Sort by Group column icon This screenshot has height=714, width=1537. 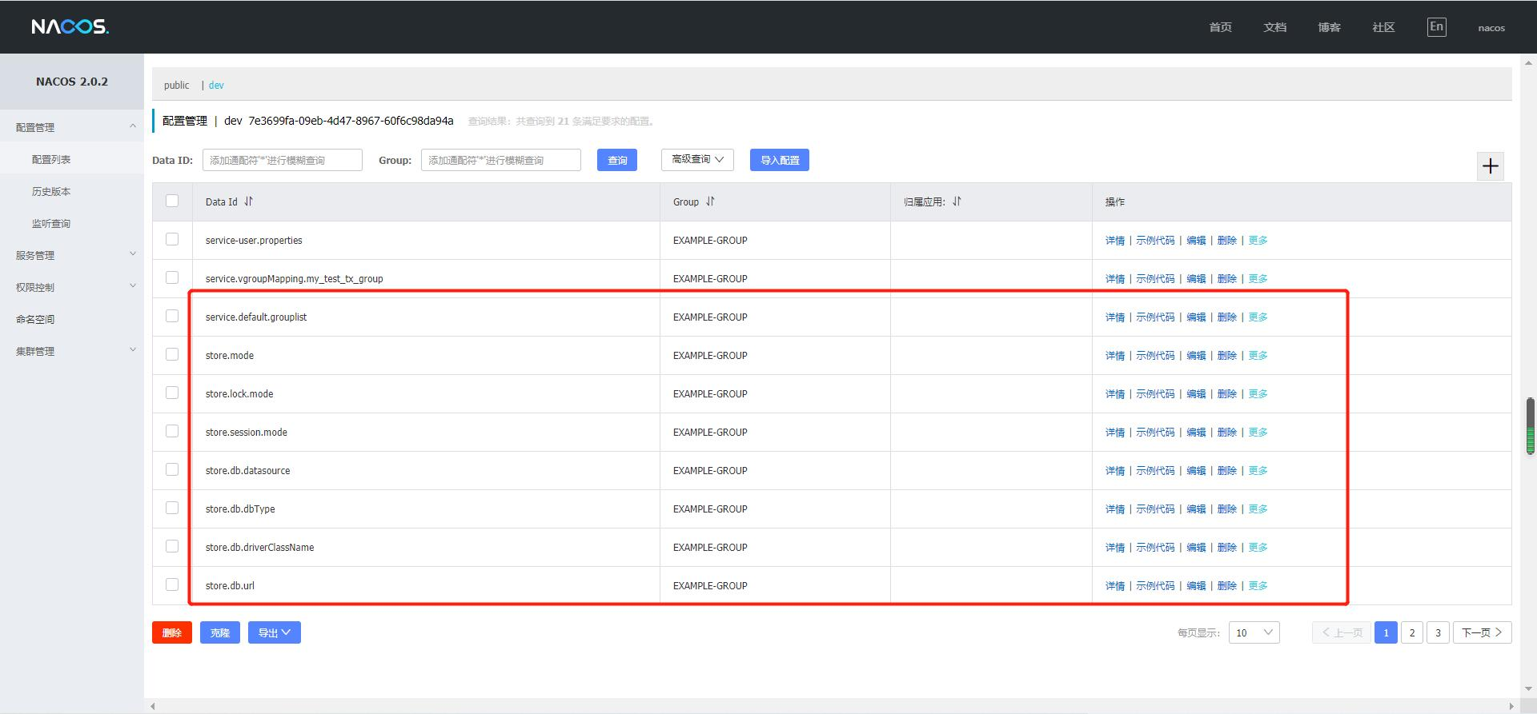(x=710, y=201)
